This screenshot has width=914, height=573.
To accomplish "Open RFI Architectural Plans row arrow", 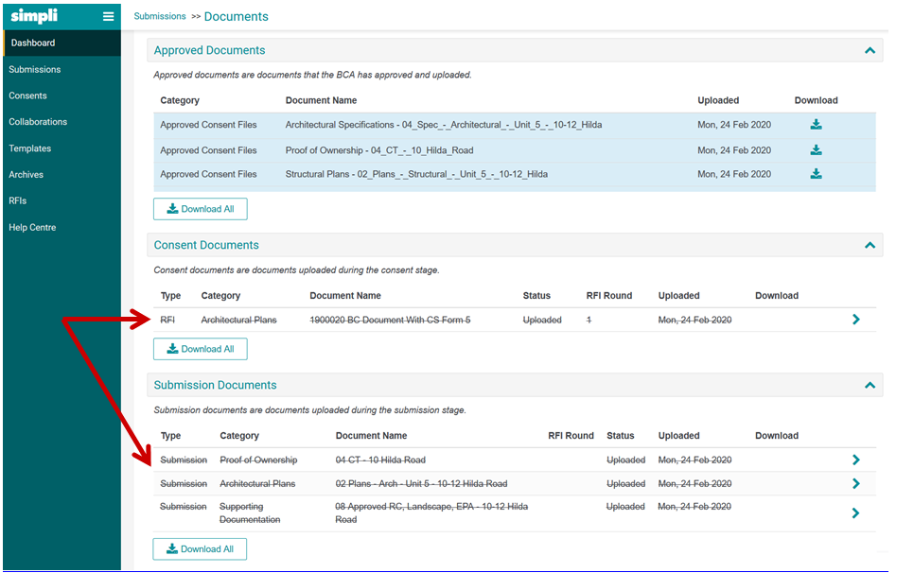I will [855, 320].
